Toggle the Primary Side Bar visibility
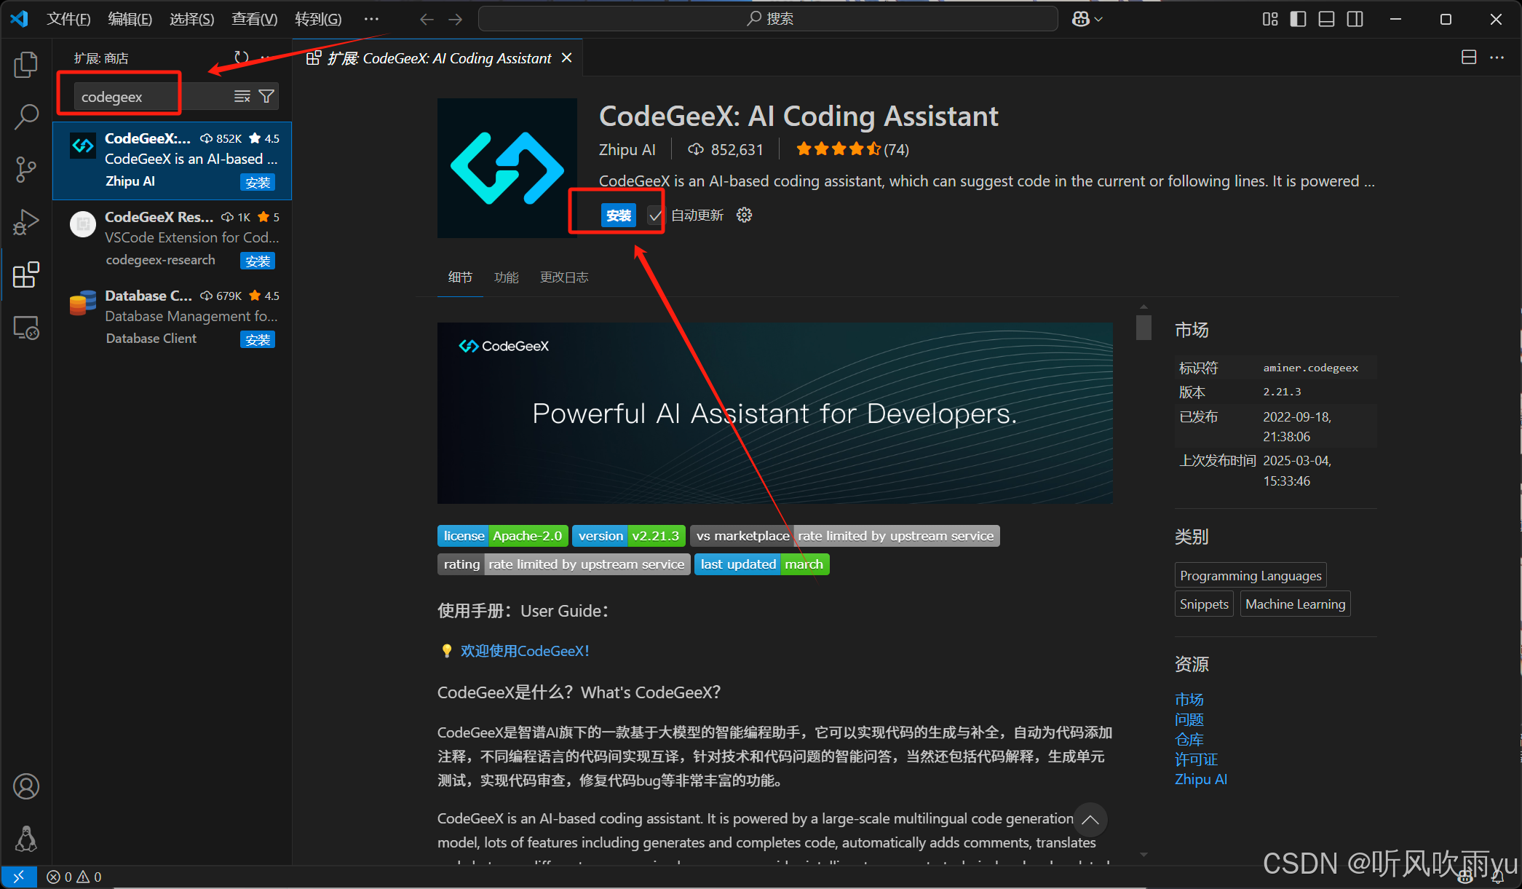The image size is (1522, 889). (x=1297, y=19)
